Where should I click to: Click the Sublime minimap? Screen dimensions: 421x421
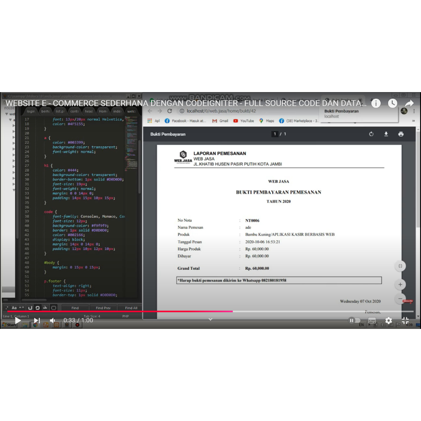pyautogui.click(x=132, y=143)
